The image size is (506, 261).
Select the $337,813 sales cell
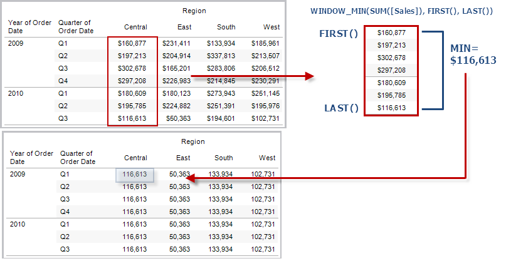point(221,54)
